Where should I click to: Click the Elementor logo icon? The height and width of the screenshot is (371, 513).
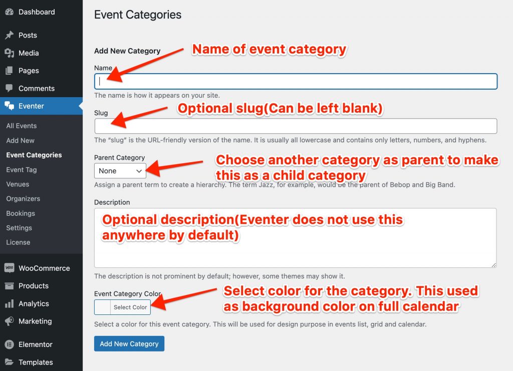tap(9, 344)
